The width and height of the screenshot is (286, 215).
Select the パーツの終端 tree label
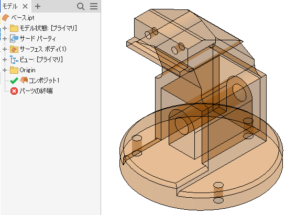[36, 91]
